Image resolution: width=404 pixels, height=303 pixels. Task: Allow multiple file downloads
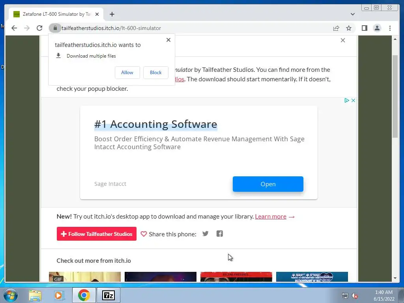(127, 73)
